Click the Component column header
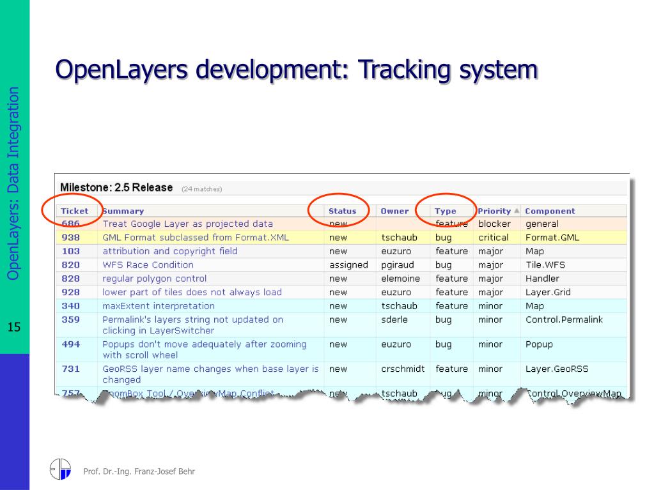This screenshot has width=654, height=490. click(x=550, y=211)
